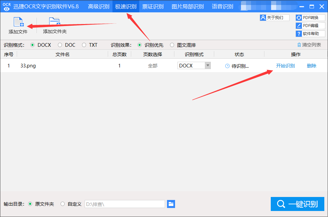Set output directory to 原文件夹
This screenshot has width=328, height=217.
pos(30,204)
